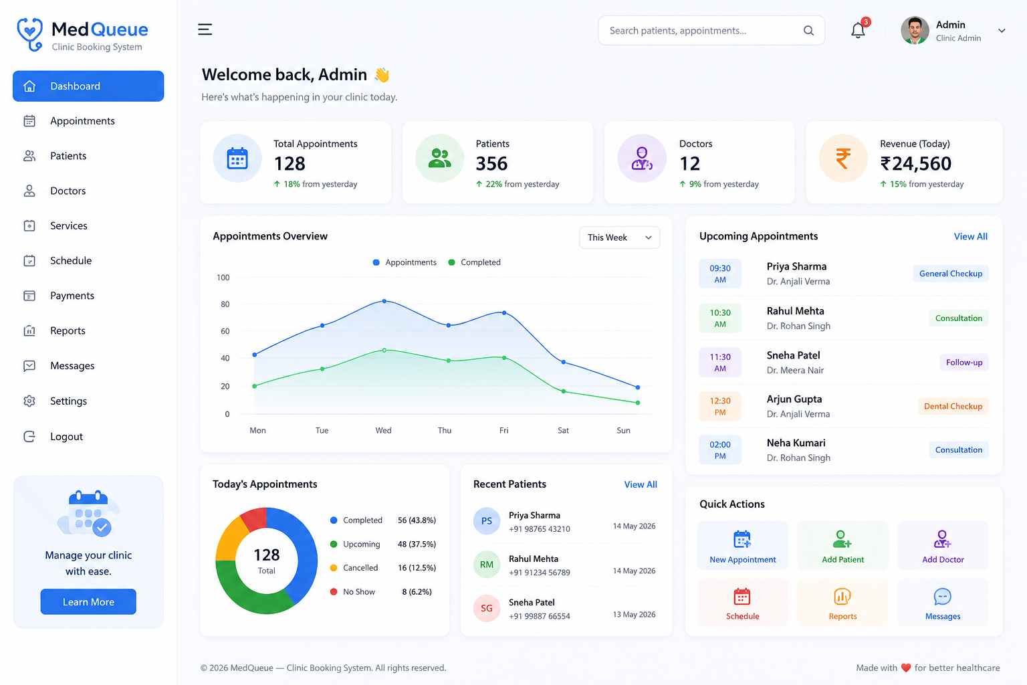Viewport: 1027px width, 685px height.
Task: Click the yellow donut chart segment
Action: click(231, 539)
